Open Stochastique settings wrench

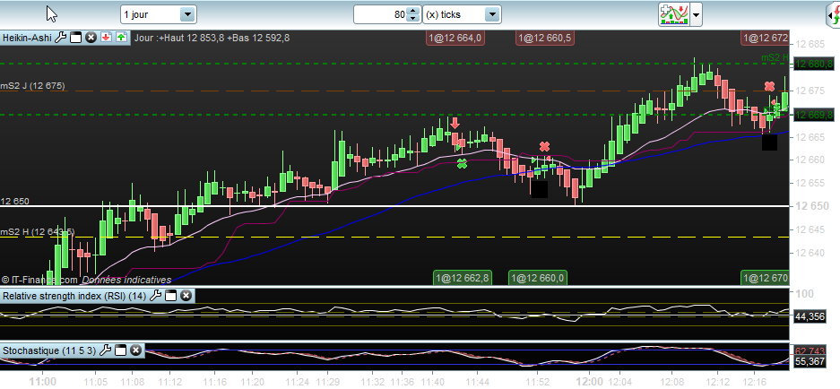pyautogui.click(x=106, y=350)
